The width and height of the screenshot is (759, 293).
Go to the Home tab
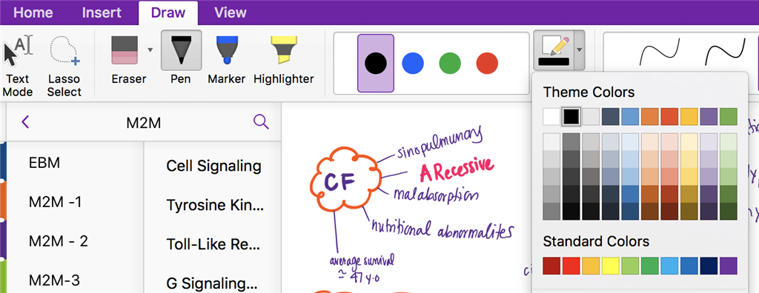[x=33, y=13]
